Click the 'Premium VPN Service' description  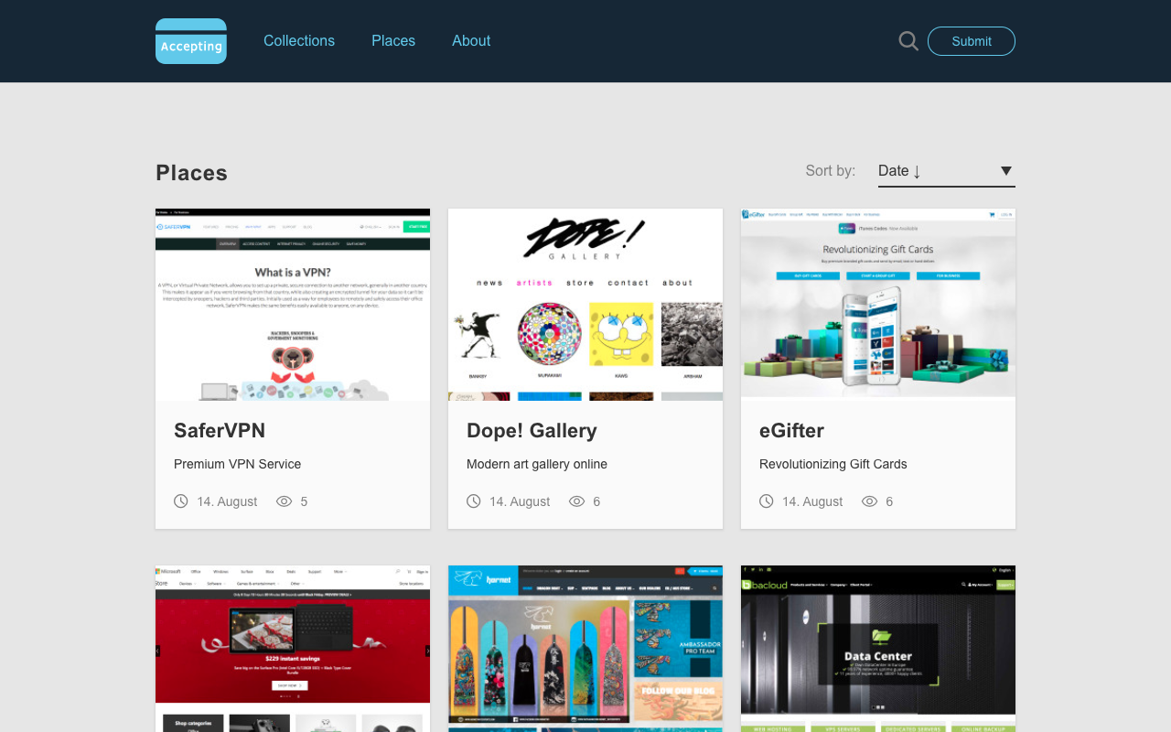pos(237,464)
